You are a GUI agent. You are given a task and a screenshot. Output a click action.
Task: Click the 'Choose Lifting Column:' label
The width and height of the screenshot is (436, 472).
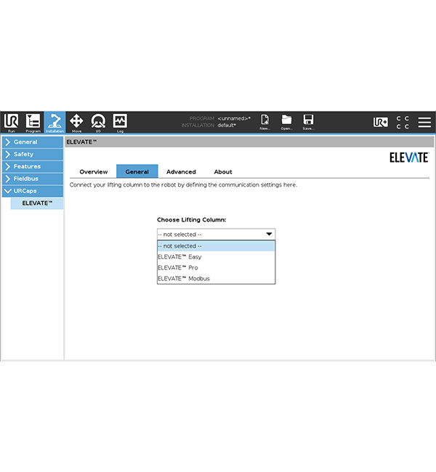tap(191, 220)
